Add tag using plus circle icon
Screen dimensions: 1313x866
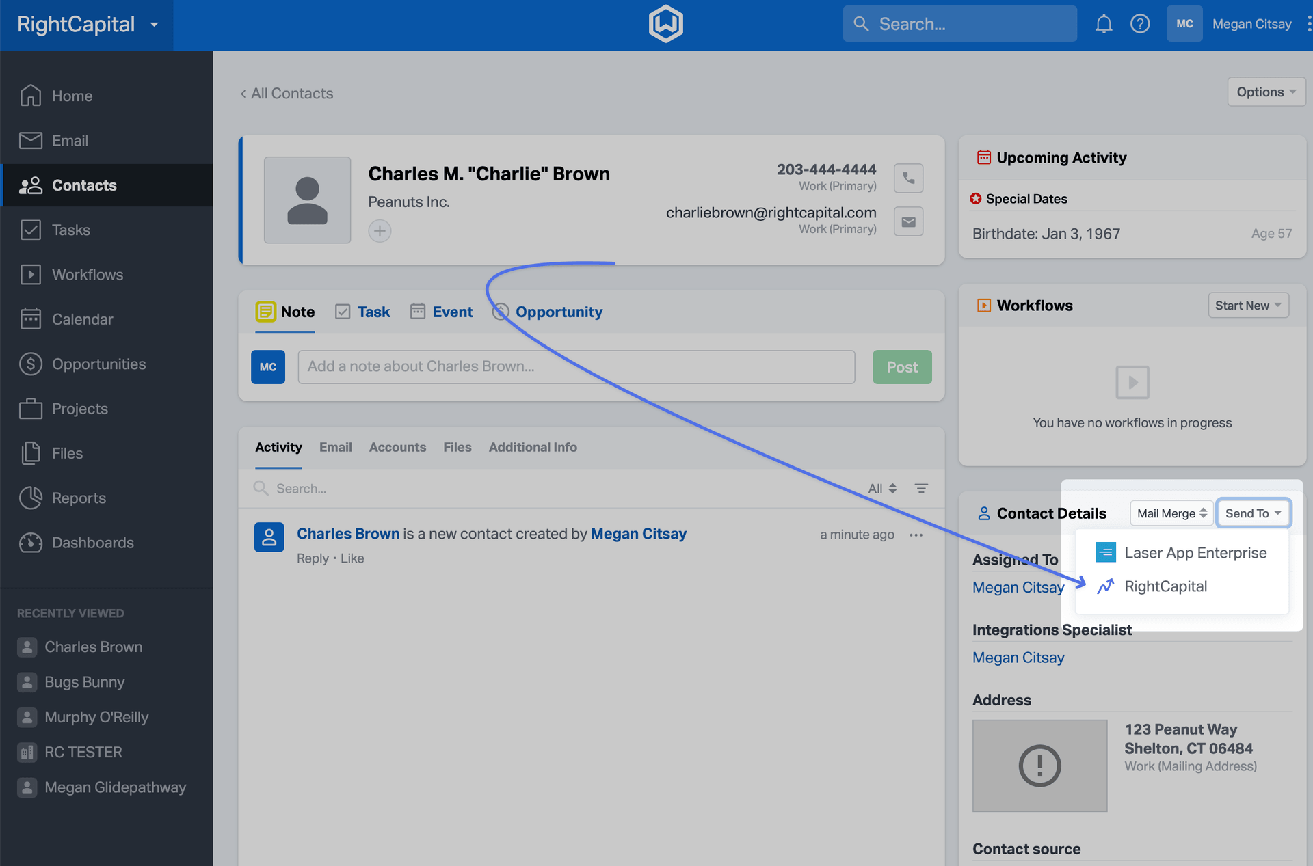click(380, 231)
